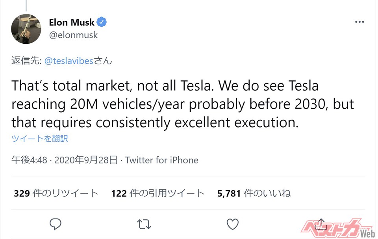The image size is (378, 239).
Task: Open Elon Musk's profile picture
Action: click(x=26, y=29)
